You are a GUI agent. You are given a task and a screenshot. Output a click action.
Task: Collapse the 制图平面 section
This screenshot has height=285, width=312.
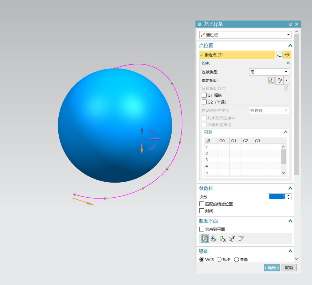(x=290, y=221)
